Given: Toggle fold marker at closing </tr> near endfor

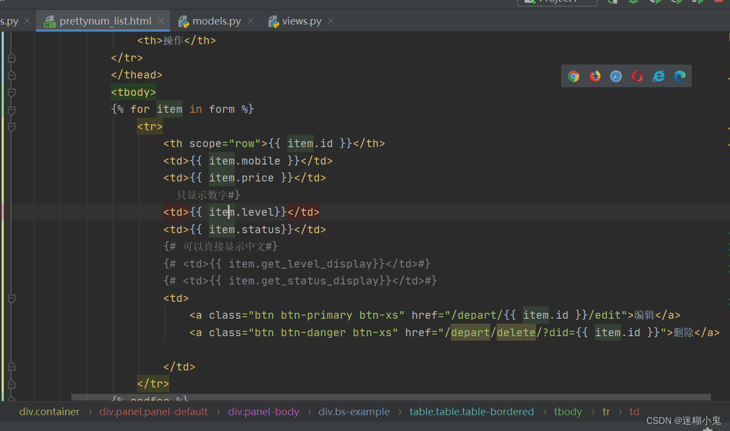Looking at the screenshot, I should tap(11, 384).
